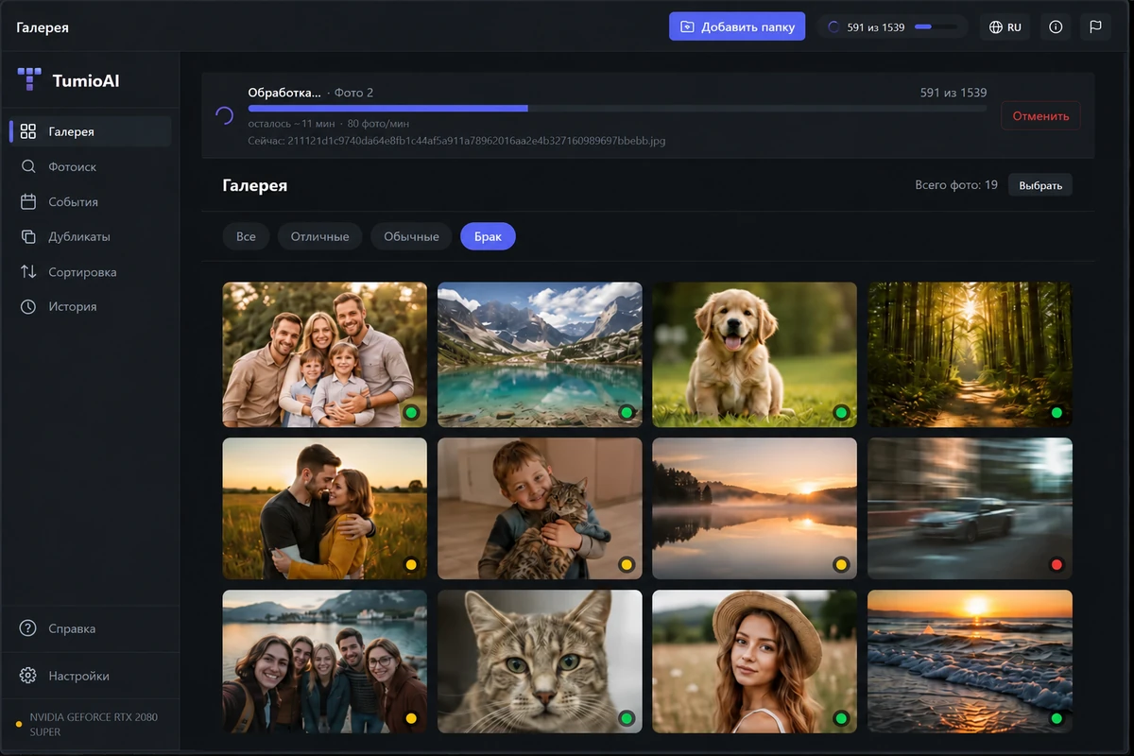
Task: Open the golden retriever puppy thumbnail
Action: pyautogui.click(x=755, y=354)
